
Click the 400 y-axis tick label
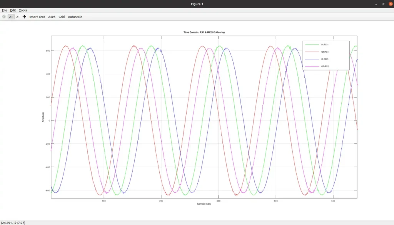point(48,74)
